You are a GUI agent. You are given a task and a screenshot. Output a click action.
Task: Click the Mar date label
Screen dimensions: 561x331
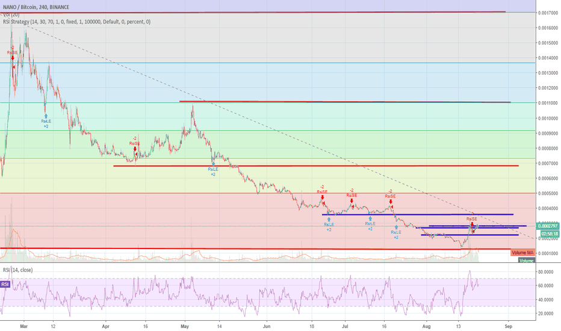pyautogui.click(x=24, y=326)
